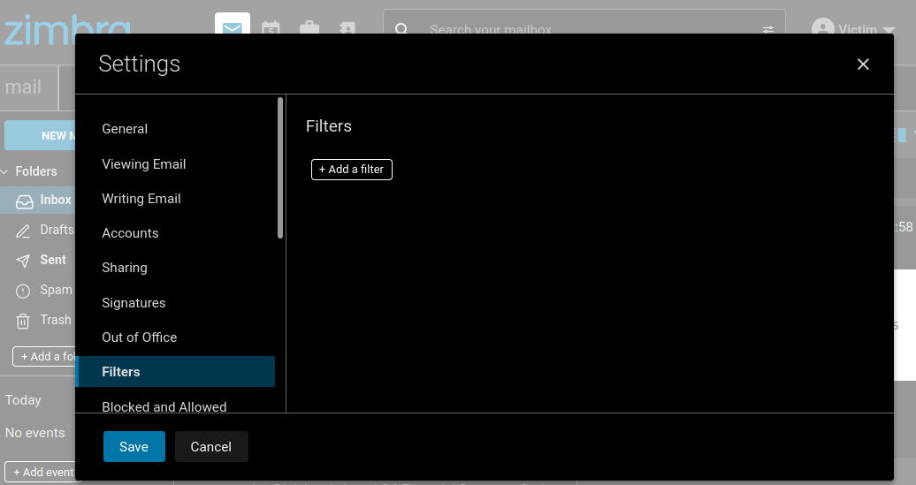Save the settings changes
916x485 pixels.
(134, 446)
